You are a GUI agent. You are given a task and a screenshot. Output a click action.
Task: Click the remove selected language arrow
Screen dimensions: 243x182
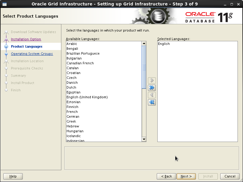coord(152,95)
